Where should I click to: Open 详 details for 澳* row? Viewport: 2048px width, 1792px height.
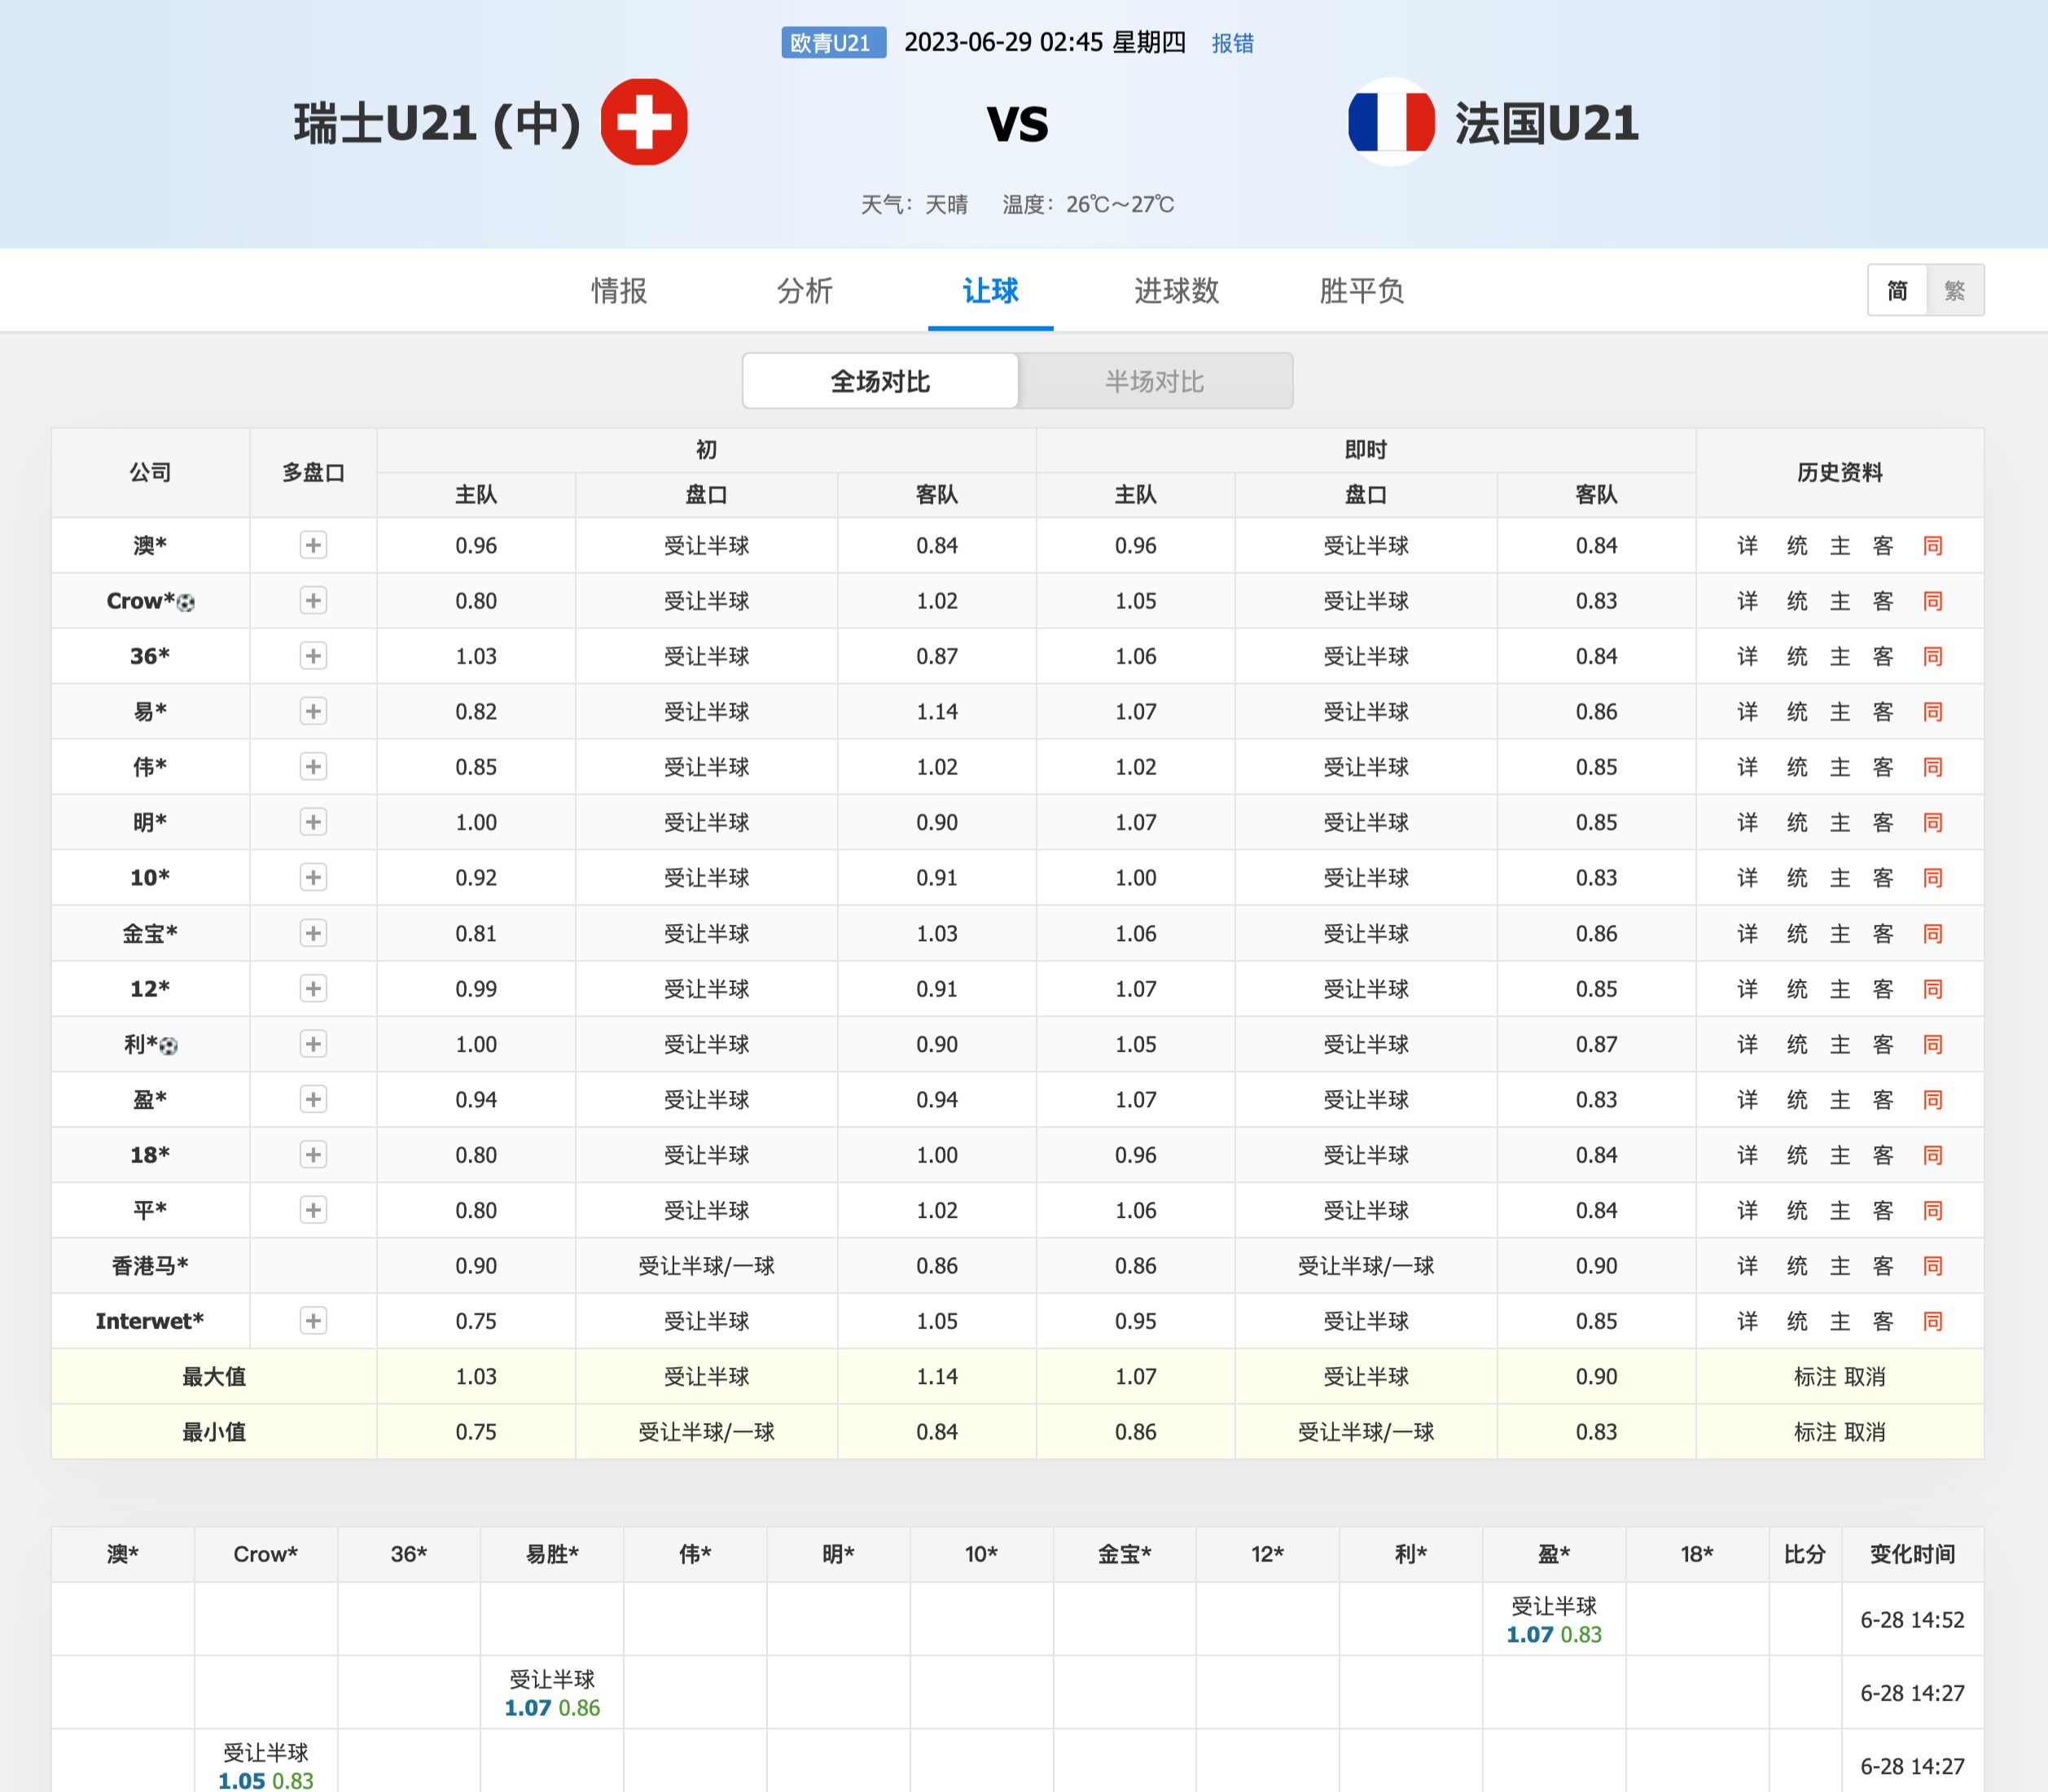(1747, 546)
